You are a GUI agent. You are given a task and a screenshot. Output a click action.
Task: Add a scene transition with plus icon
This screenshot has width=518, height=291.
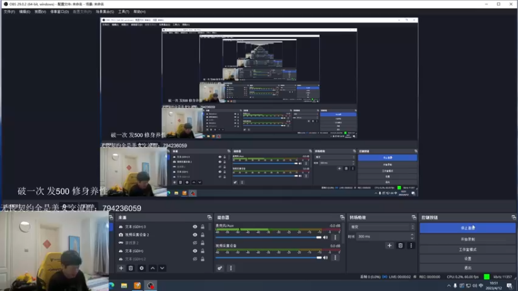389,246
